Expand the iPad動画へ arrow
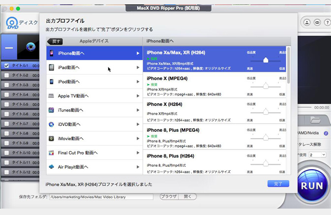The image size is (331, 215). click(138, 67)
